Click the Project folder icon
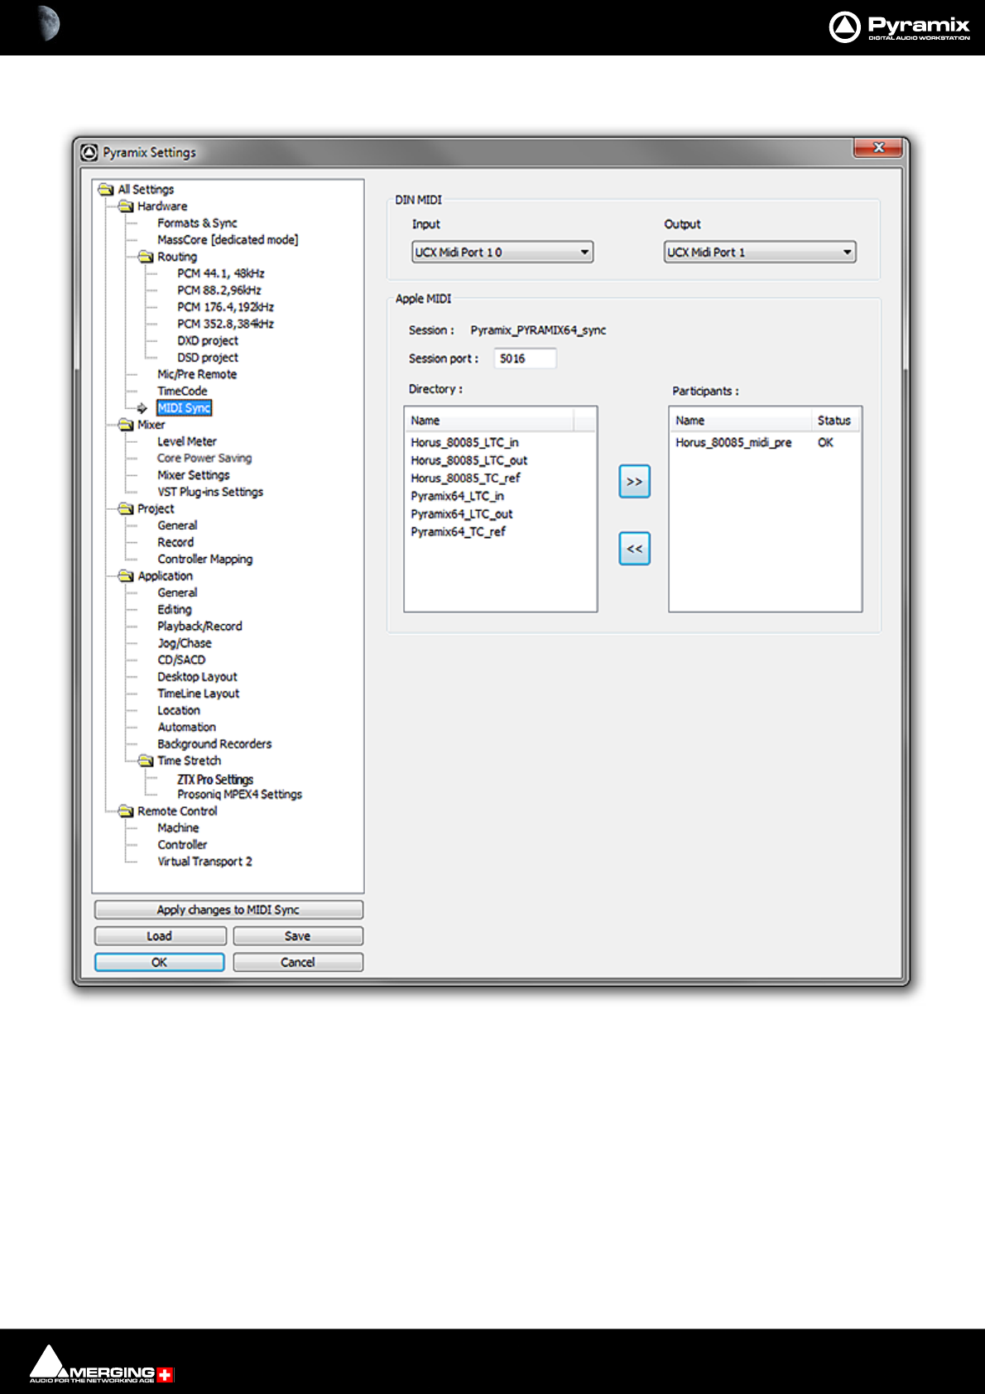This screenshot has height=1394, width=985. pyautogui.click(x=126, y=508)
